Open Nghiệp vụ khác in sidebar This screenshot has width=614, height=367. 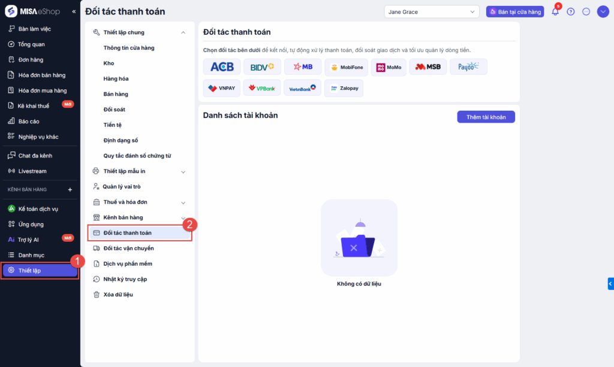tap(39, 137)
